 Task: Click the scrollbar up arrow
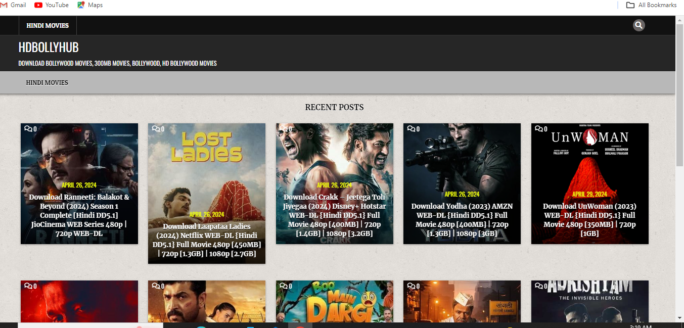tap(680, 19)
